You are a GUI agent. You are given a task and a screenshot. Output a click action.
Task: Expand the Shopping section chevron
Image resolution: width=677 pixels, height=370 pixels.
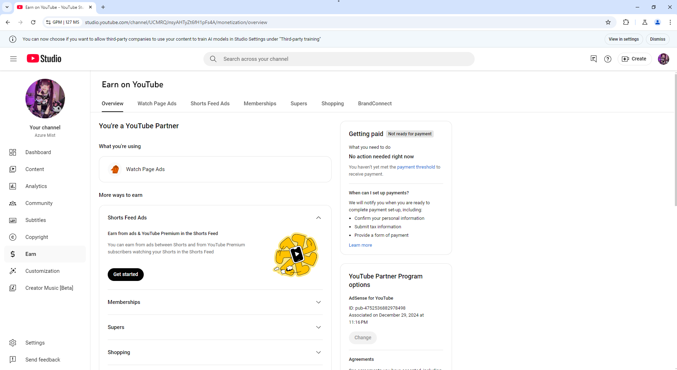tap(319, 352)
